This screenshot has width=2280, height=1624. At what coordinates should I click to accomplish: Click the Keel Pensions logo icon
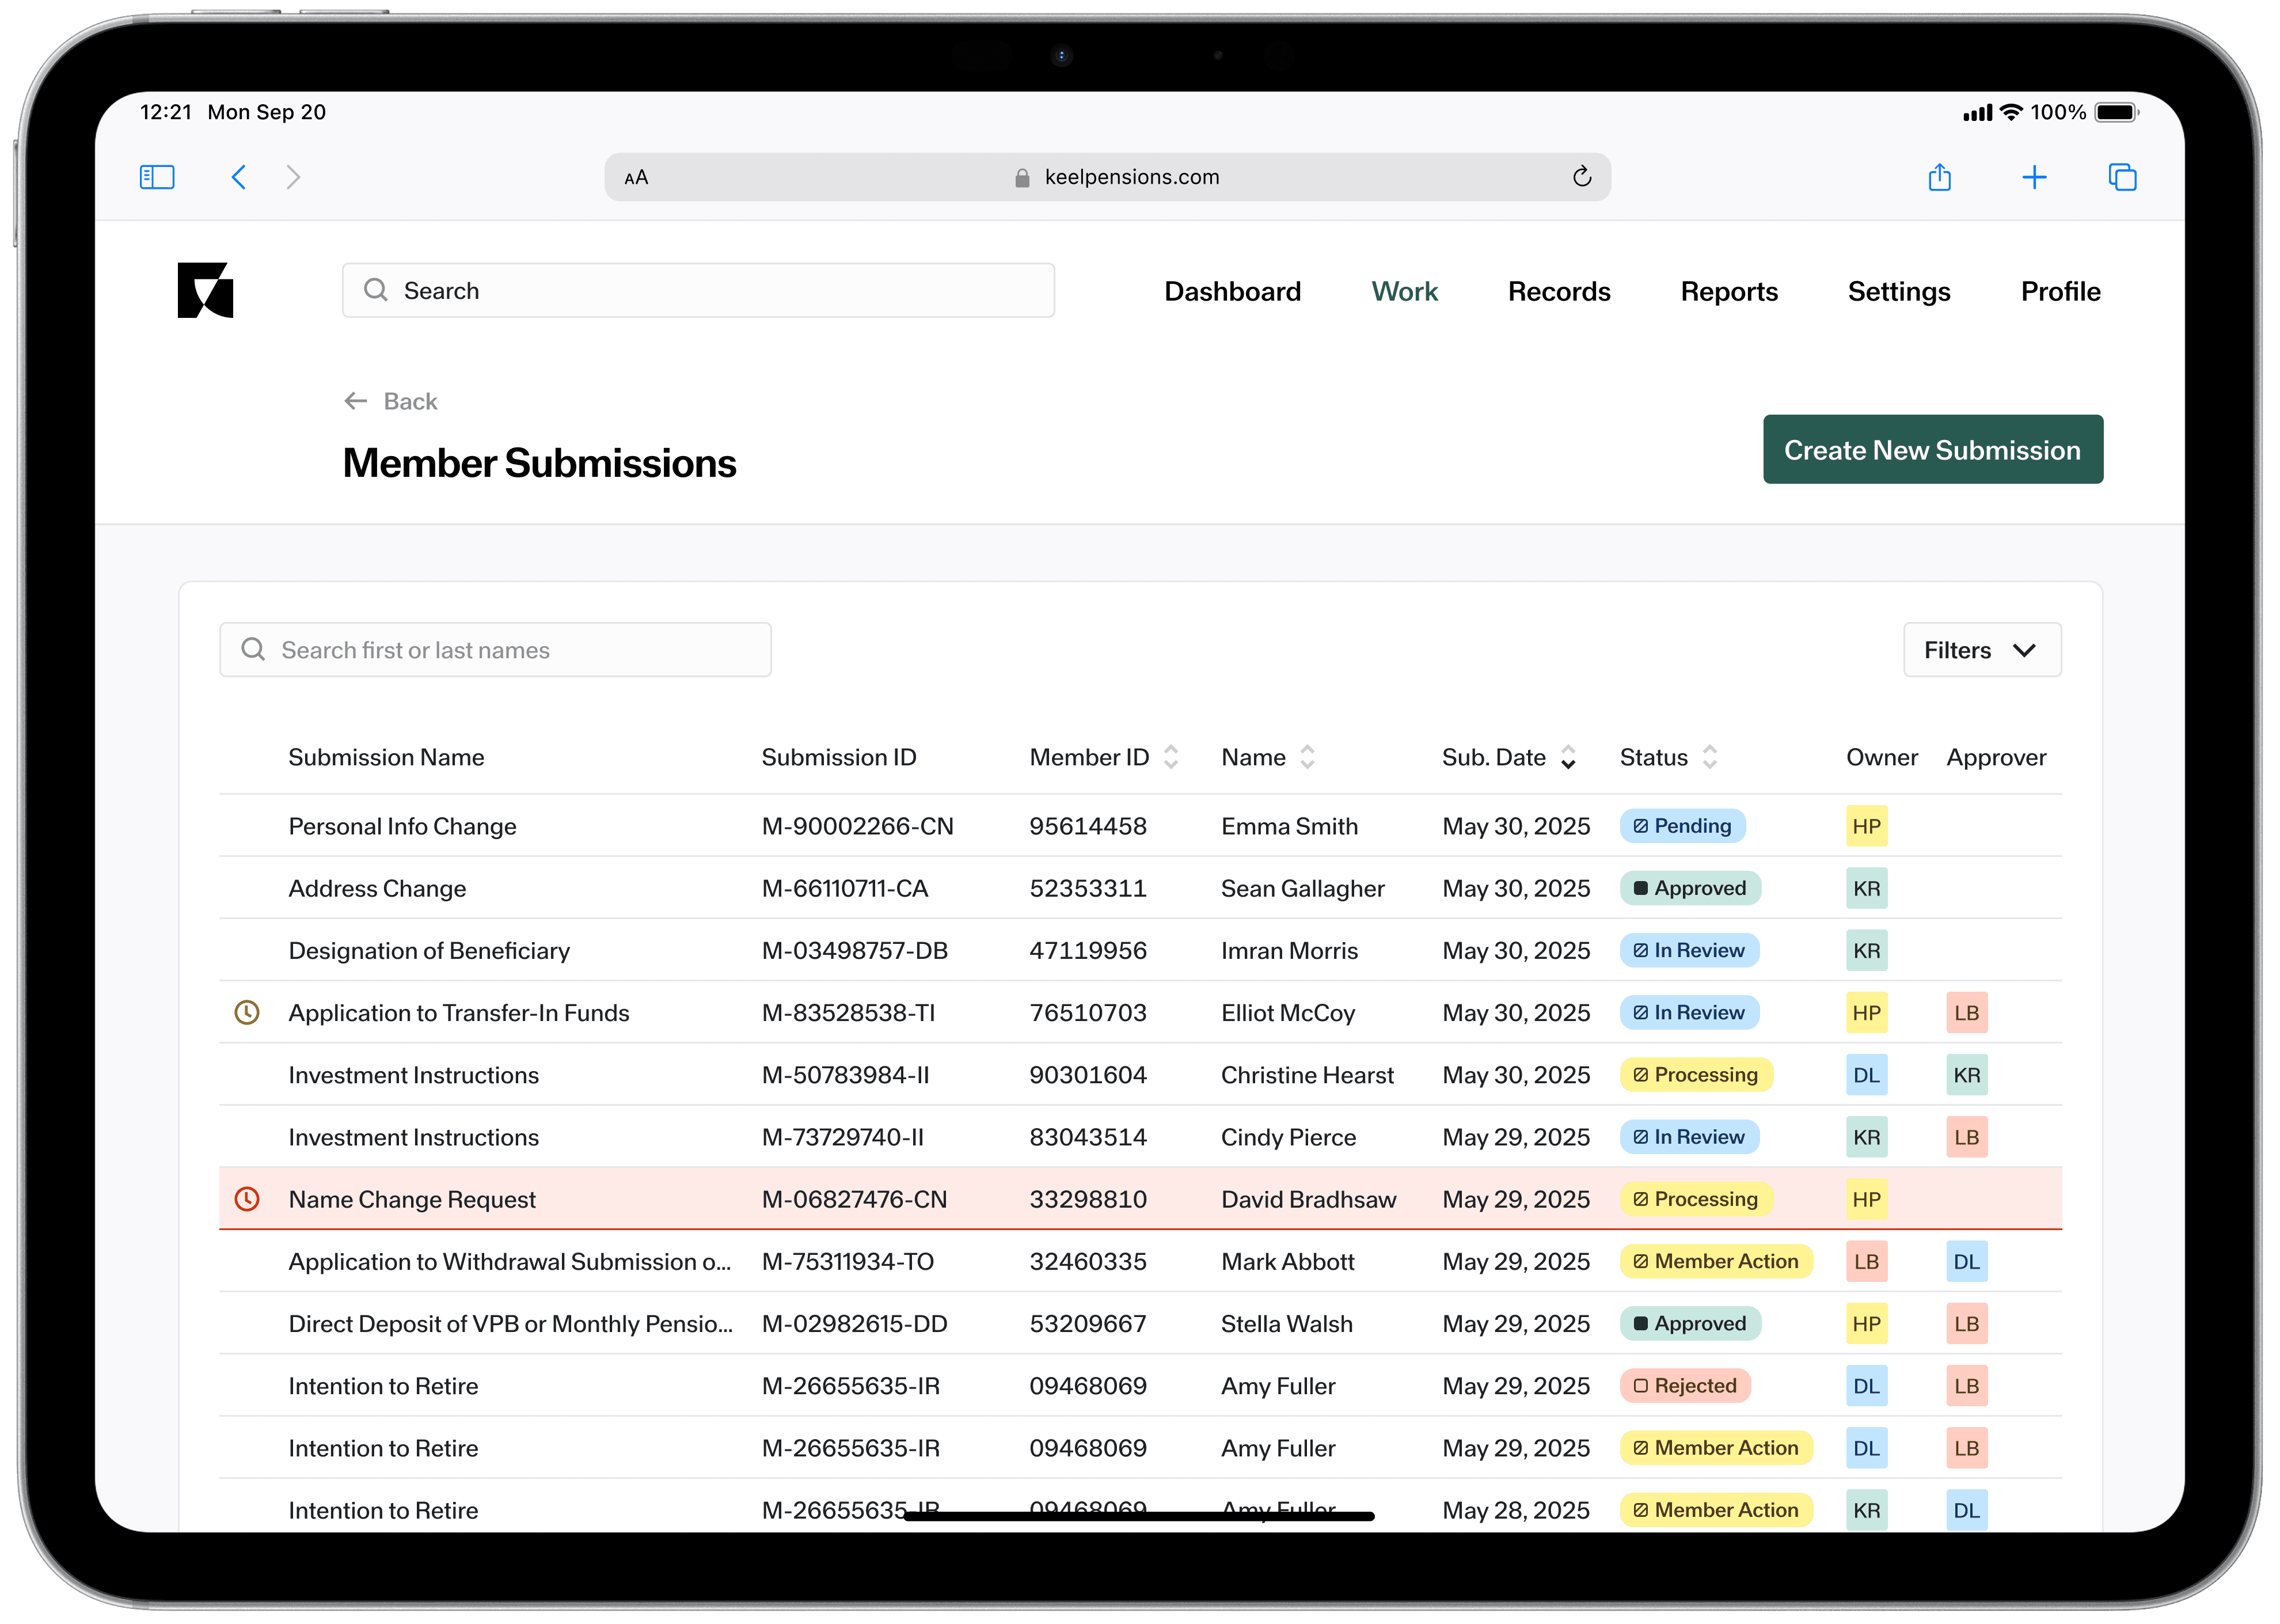tap(205, 290)
